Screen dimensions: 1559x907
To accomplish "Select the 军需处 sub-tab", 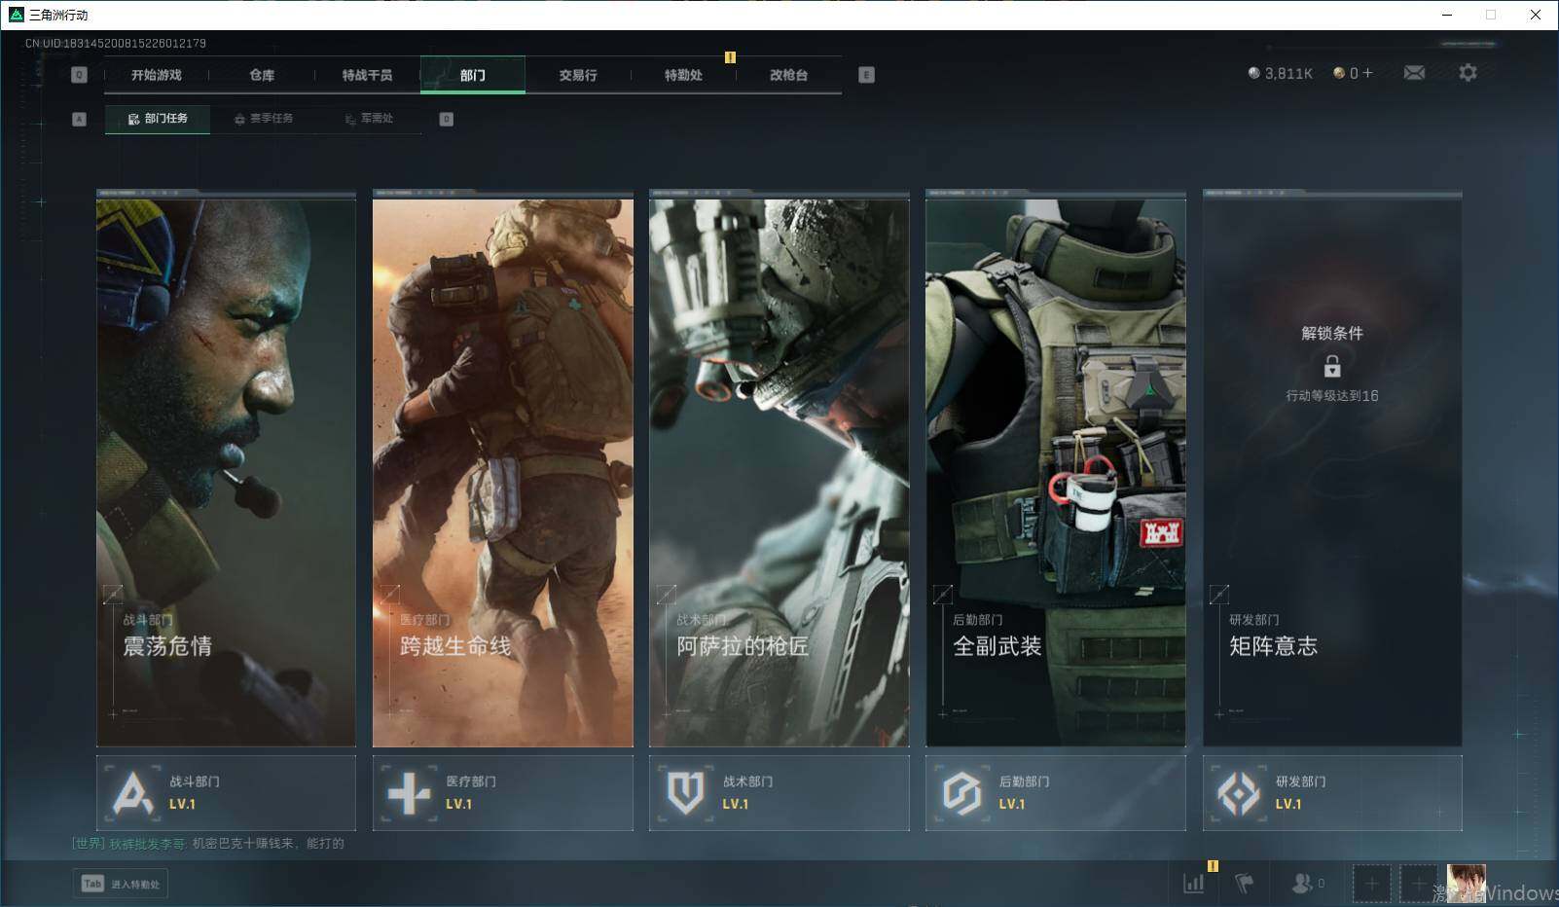I will pos(369,119).
